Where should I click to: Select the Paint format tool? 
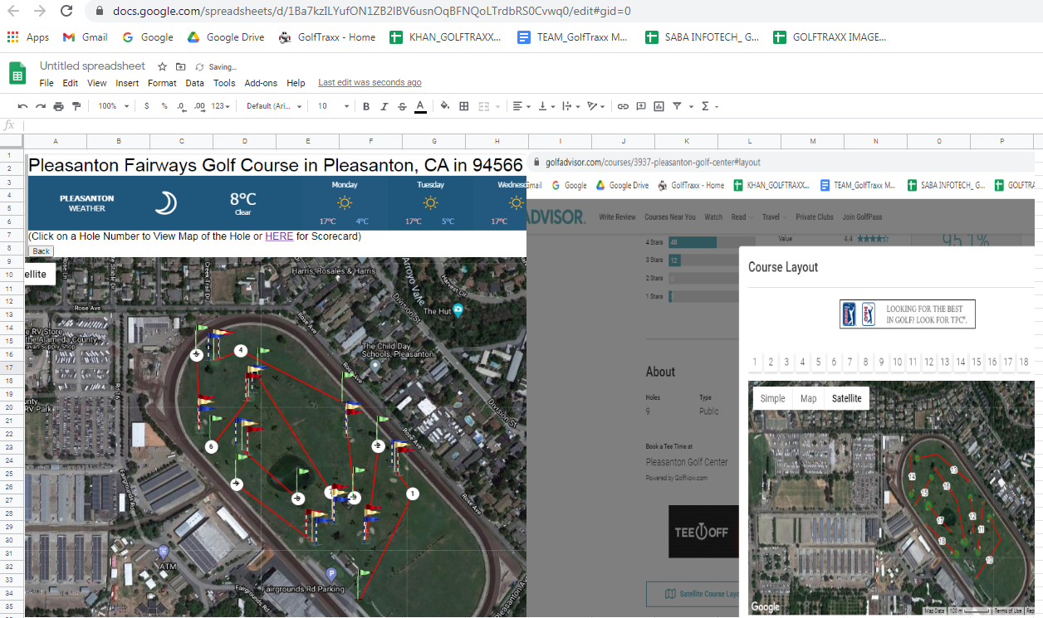(76, 106)
